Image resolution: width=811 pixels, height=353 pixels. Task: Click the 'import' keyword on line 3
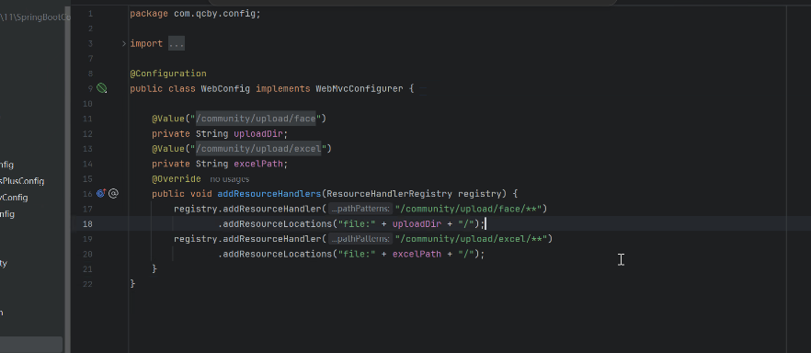(x=146, y=43)
